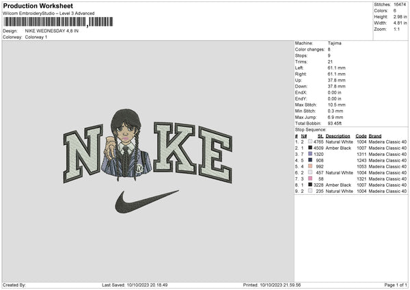Viewport: 410px width, 290px height.
Task: Select code 1311 in the stop sequence
Action: (362, 154)
